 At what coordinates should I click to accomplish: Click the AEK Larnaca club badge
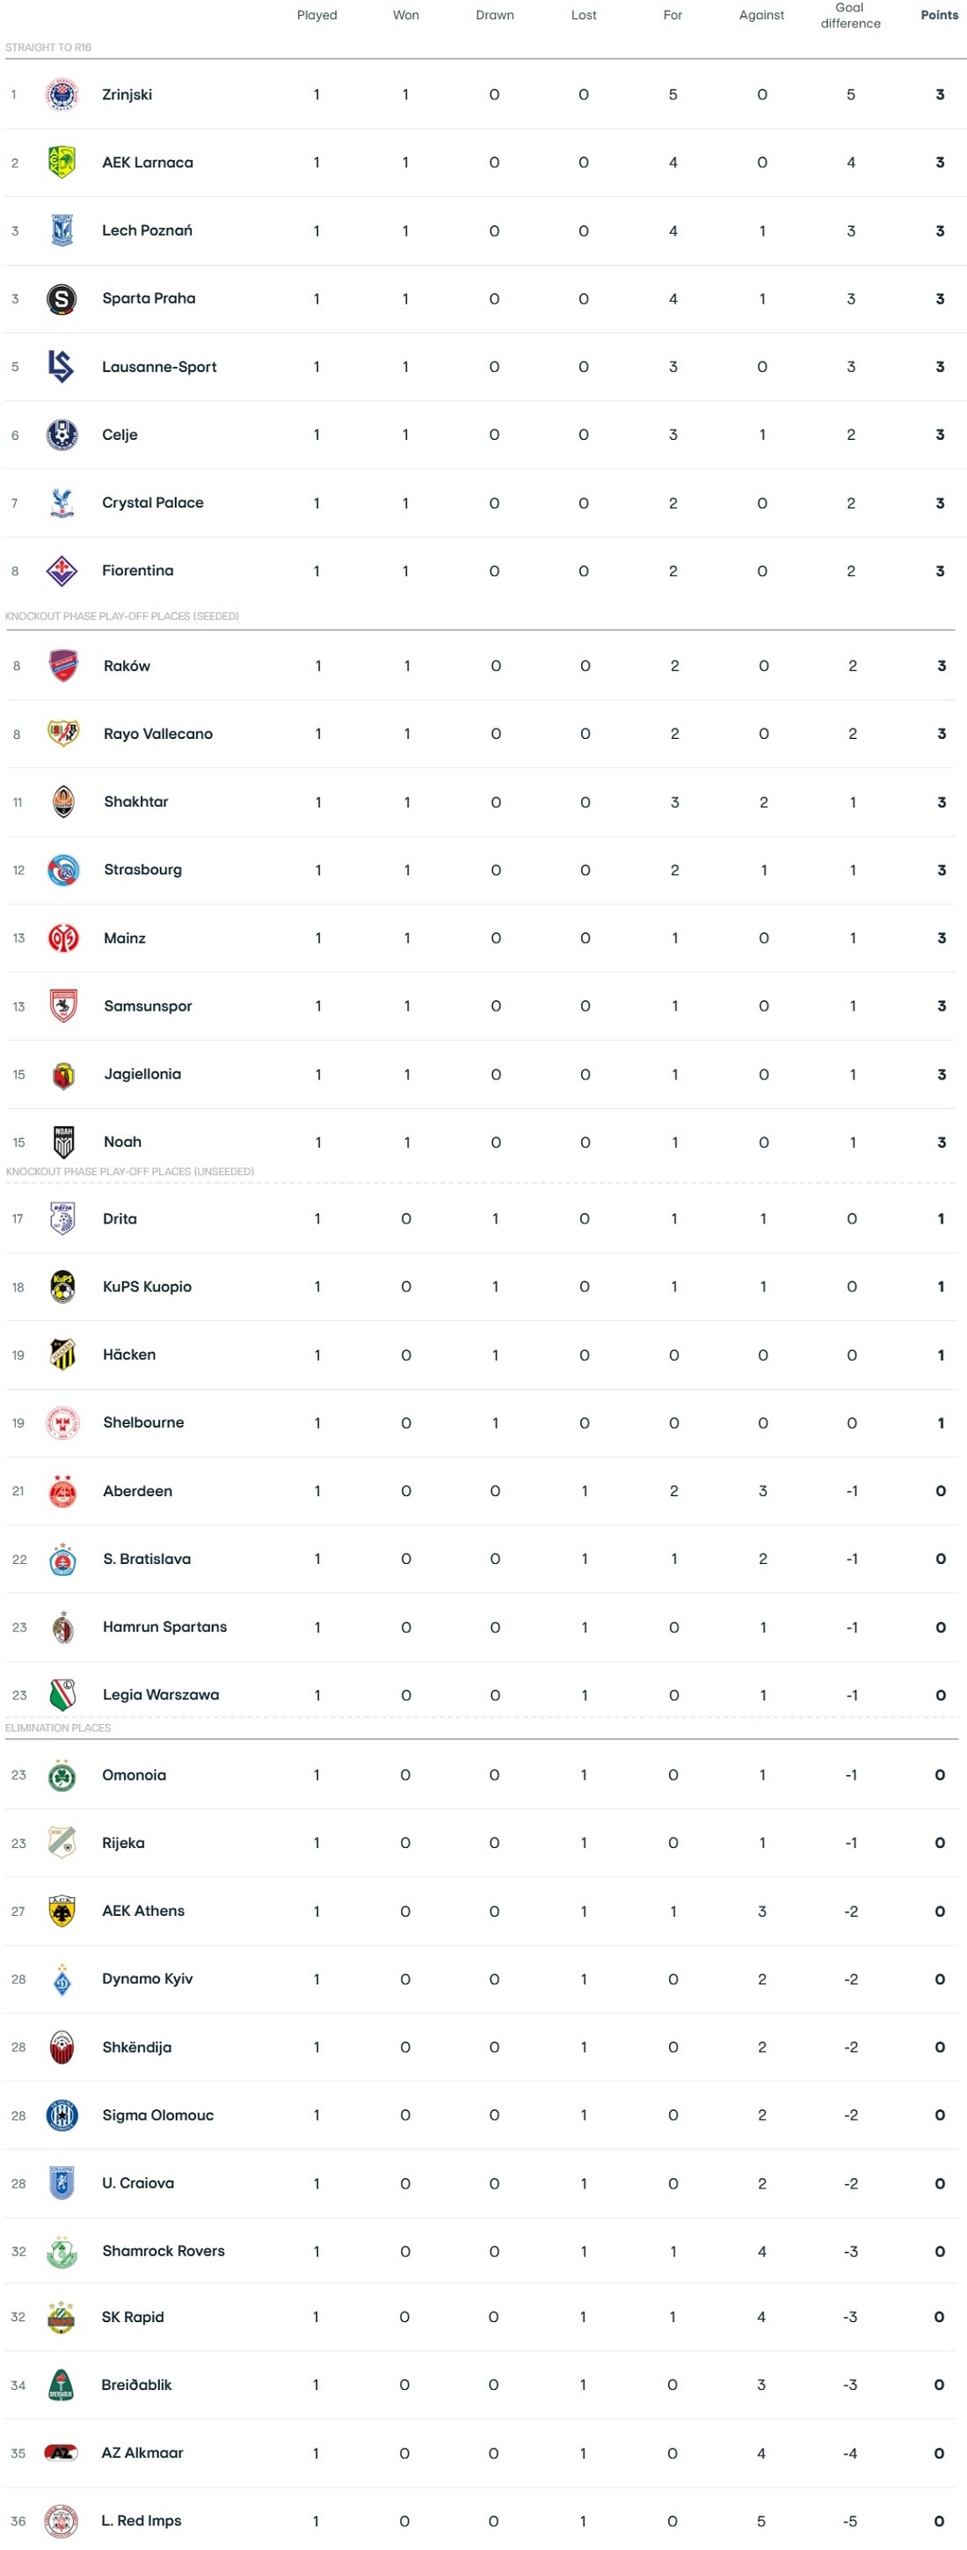pyautogui.click(x=62, y=163)
